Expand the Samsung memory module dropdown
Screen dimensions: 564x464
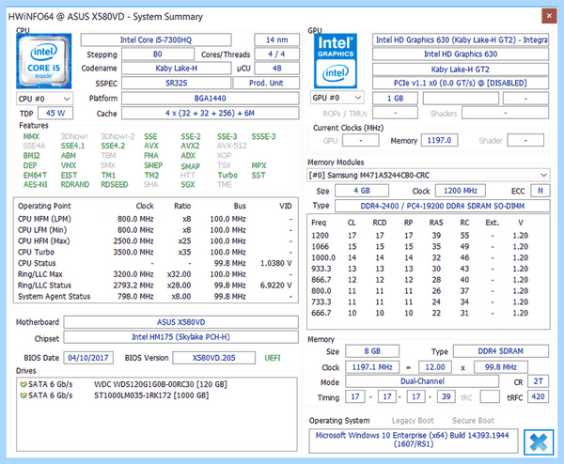(x=428, y=176)
